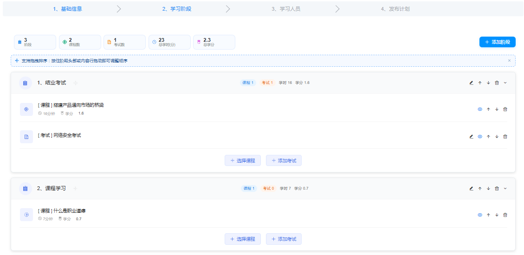524x255 pixels.
Task: Delete the 课程学习 stage
Action: (x=497, y=189)
